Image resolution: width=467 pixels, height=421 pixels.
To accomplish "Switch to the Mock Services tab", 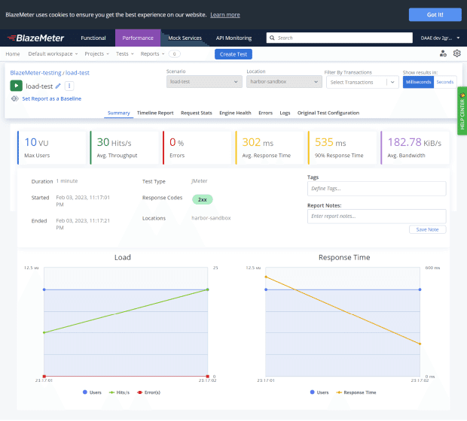I will click(x=185, y=38).
